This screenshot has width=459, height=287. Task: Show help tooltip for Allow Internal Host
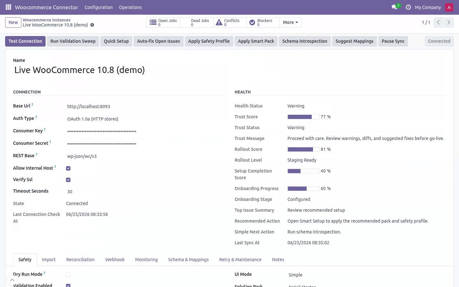coord(55,167)
